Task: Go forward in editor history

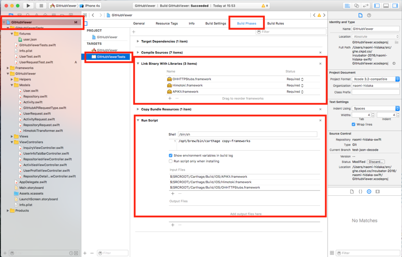Action: tap(101, 15)
